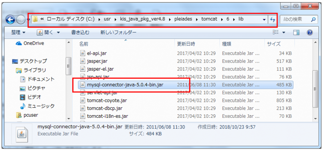Open the help question mark icon
Screen dimensions: 323x151
coord(309,32)
